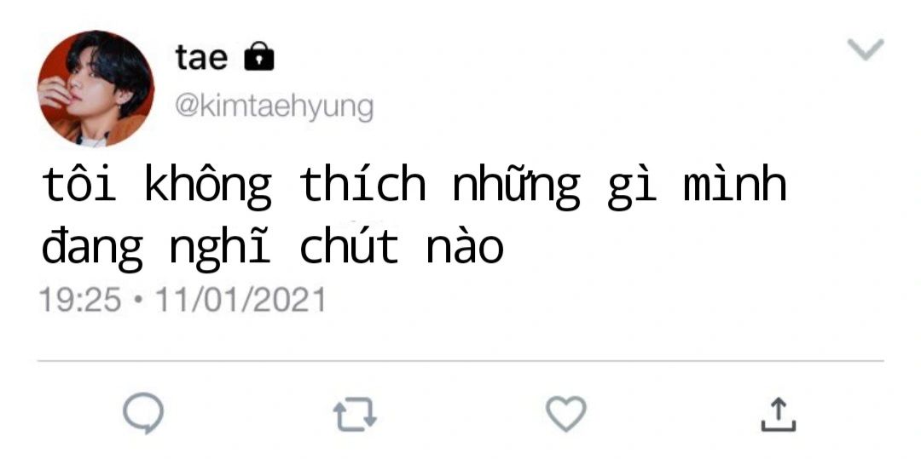921x459 pixels.
Task: Click the word chút in the tweet
Action: click(x=349, y=245)
